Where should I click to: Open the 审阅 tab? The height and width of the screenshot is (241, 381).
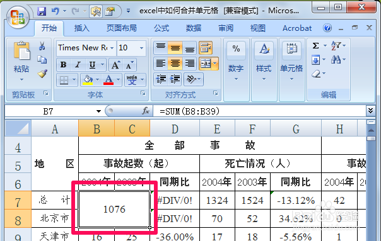click(x=226, y=28)
